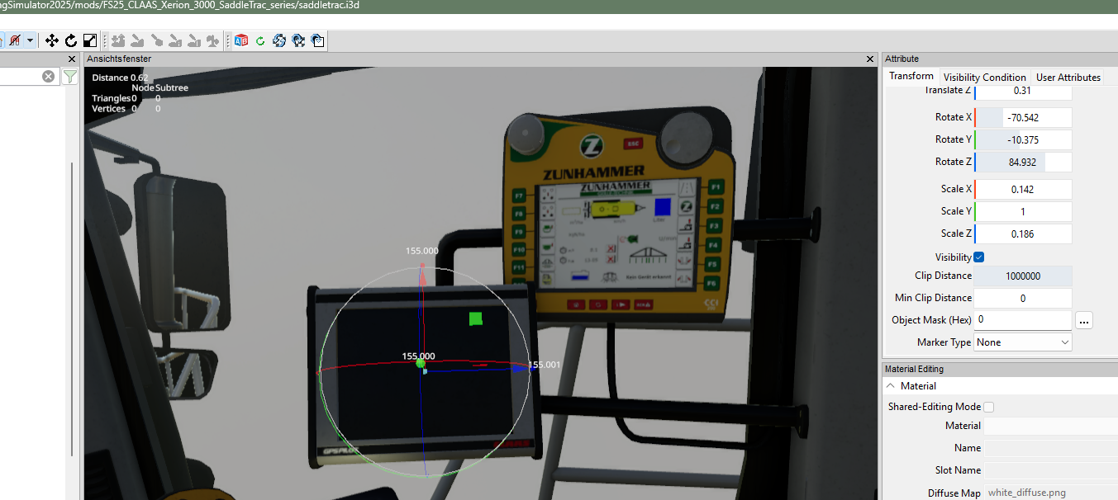Screen dimensions: 1118x500
Task: Click the Rotate Y value field
Action: [1023, 140]
